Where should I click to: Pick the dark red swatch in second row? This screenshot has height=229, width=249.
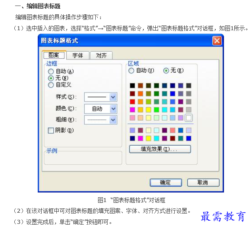pos(132,94)
